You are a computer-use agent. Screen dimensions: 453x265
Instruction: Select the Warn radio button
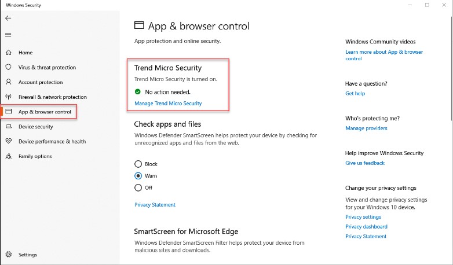click(x=138, y=176)
